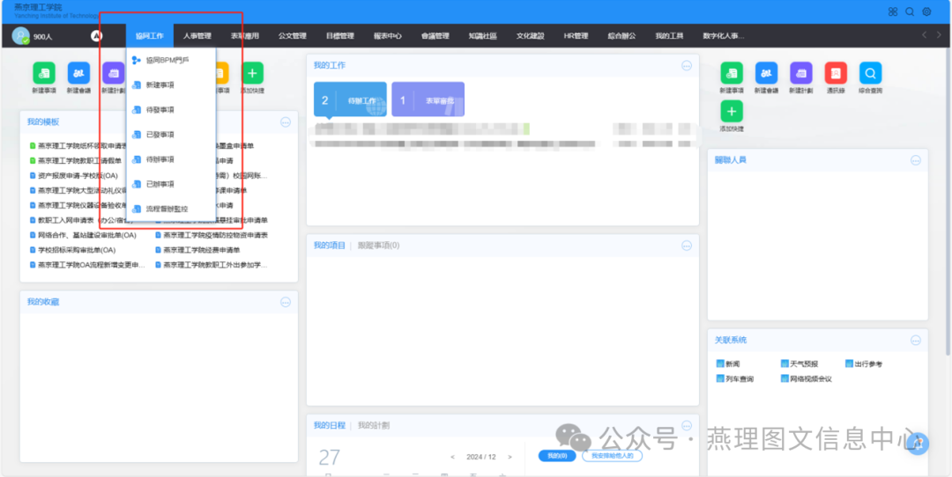Click the search magnifier in top bar
The image size is (952, 477).
click(x=910, y=11)
